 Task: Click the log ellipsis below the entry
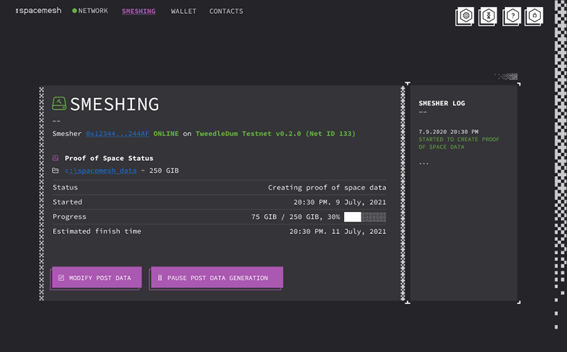424,164
